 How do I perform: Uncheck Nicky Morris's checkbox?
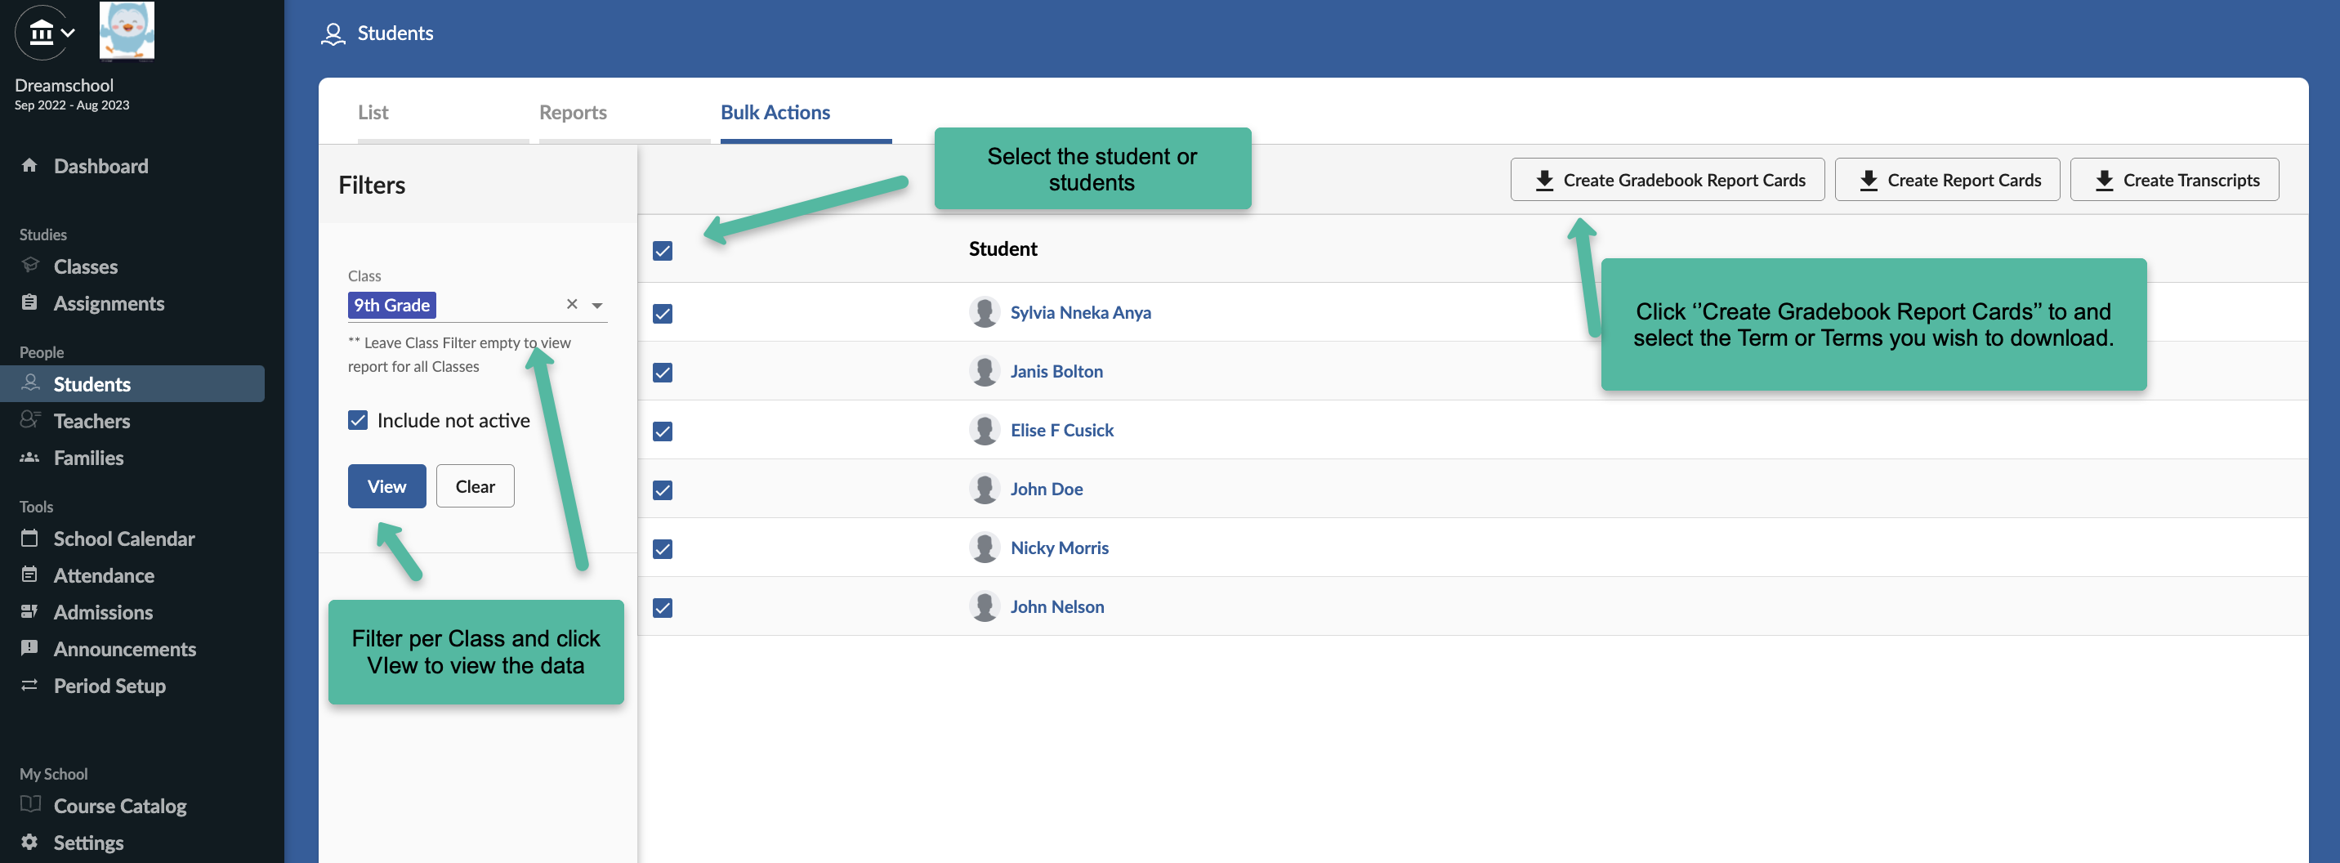(x=663, y=548)
